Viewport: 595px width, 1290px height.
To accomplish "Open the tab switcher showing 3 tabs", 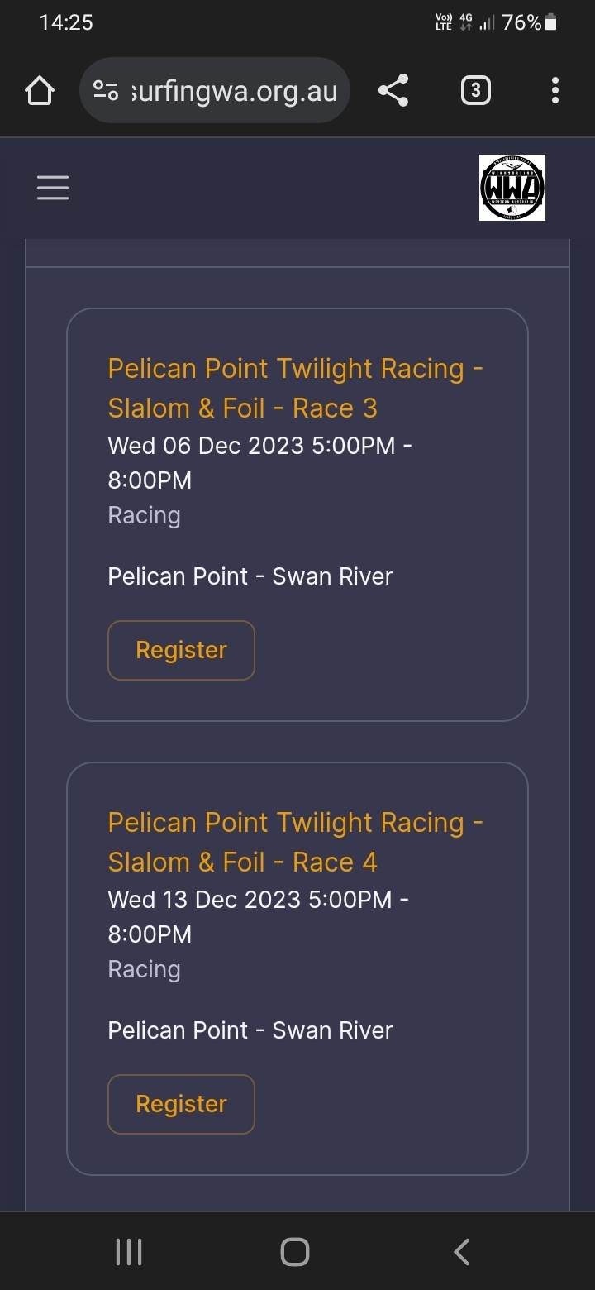I will (475, 91).
